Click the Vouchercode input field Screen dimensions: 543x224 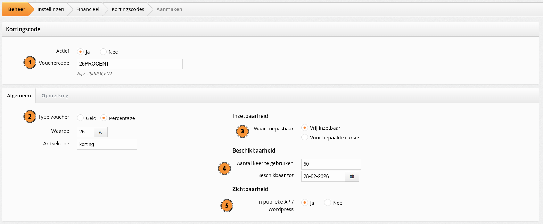coord(130,64)
